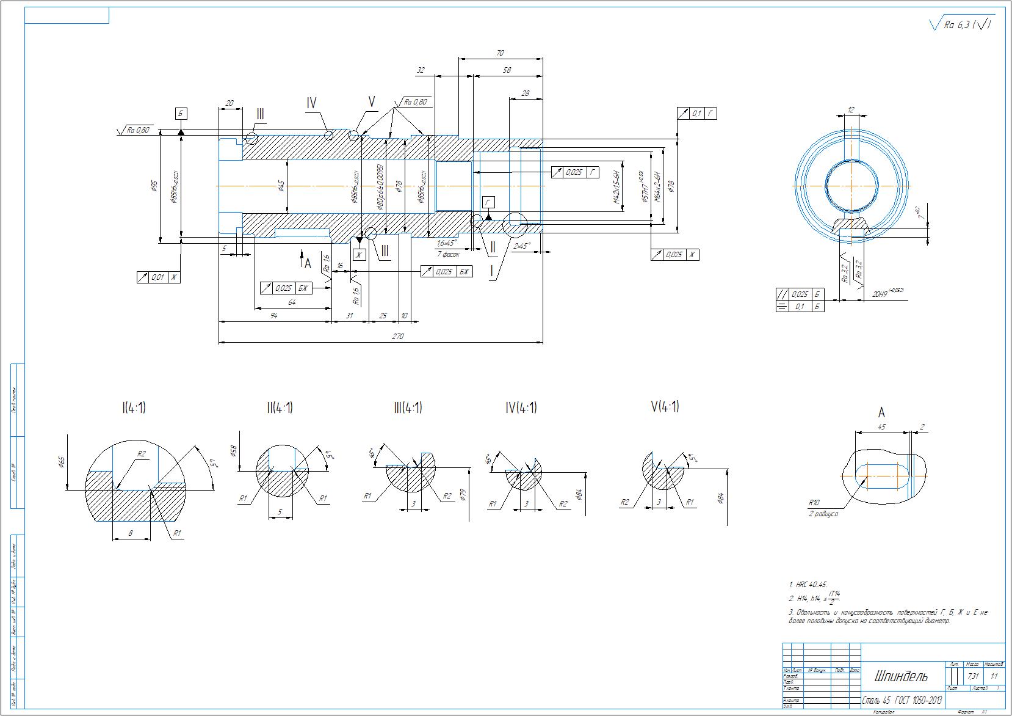Image resolution: width=1012 pixels, height=716 pixels.
Task: Click the mass value 7,31 in the title block
Action: [x=973, y=676]
